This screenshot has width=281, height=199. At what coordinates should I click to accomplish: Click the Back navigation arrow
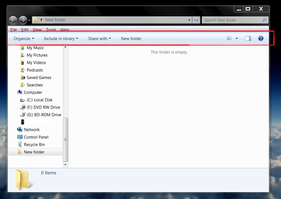point(13,20)
